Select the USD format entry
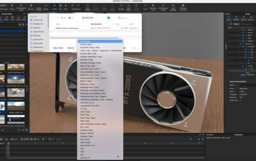Image resolution: width=256 pixels, height=161 pixels. tap(100, 152)
